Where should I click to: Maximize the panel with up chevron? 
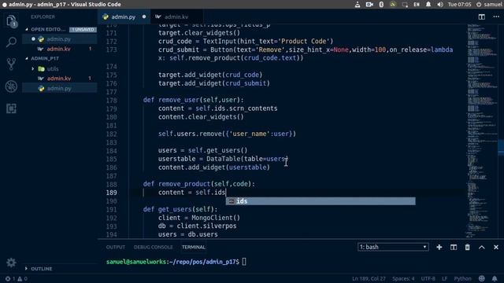481,247
